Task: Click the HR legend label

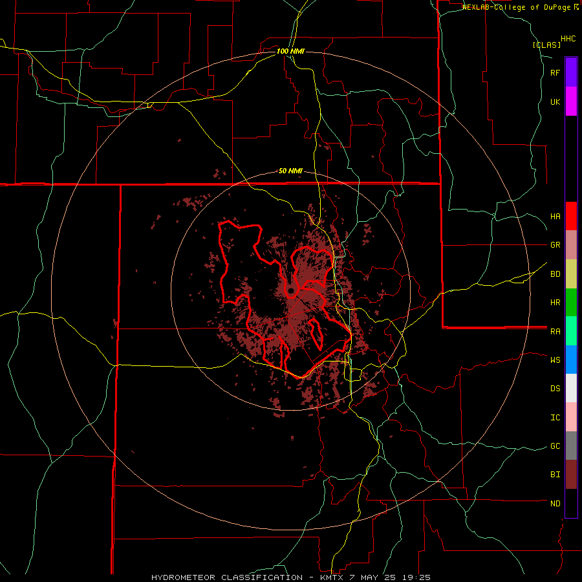Action: click(x=555, y=303)
